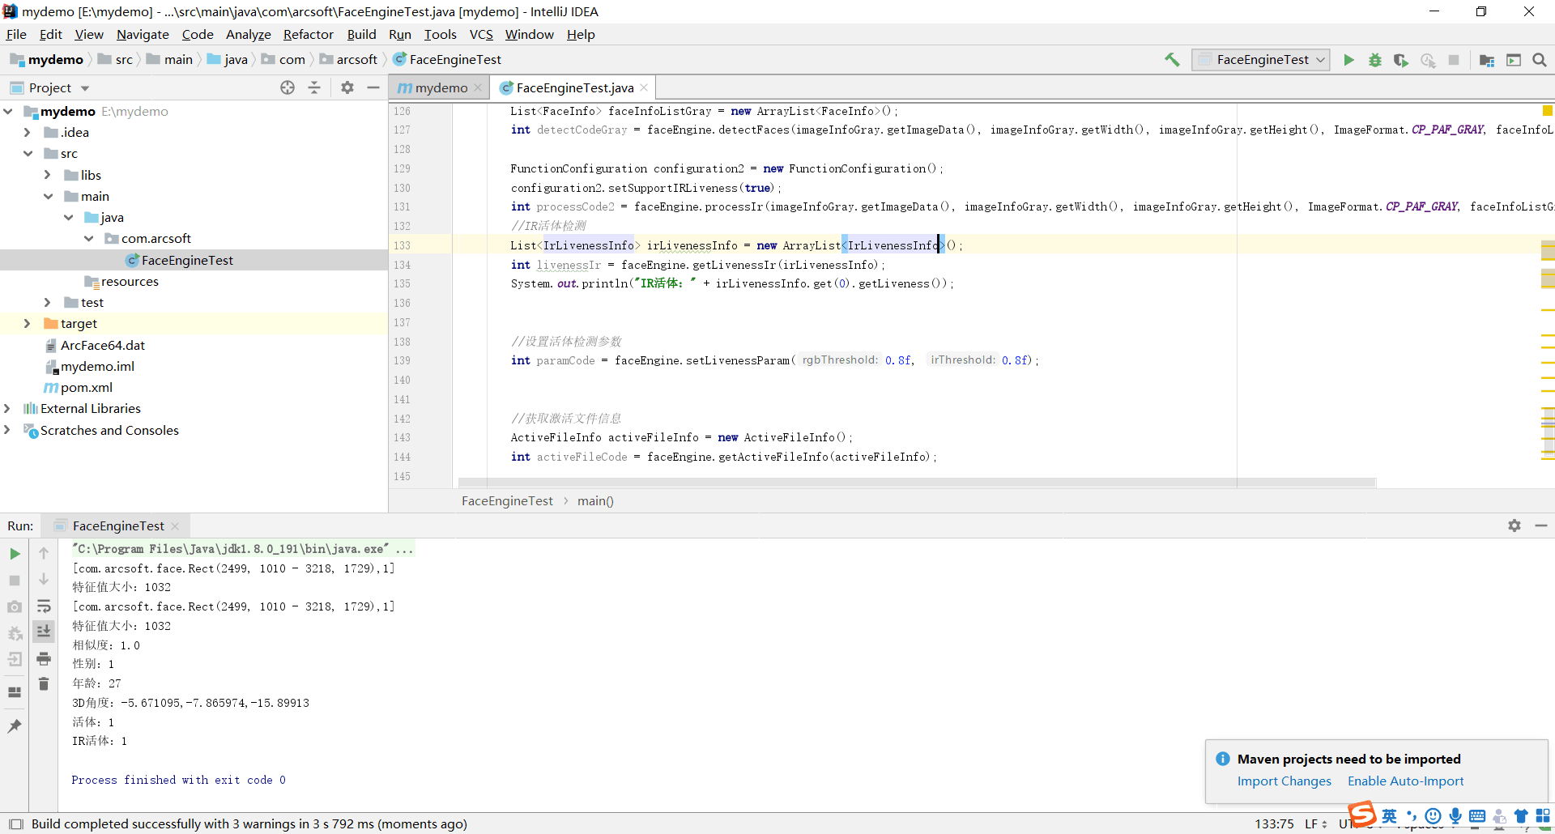Run the FaceEngineTest configuration
The width and height of the screenshot is (1555, 834).
tap(1347, 60)
